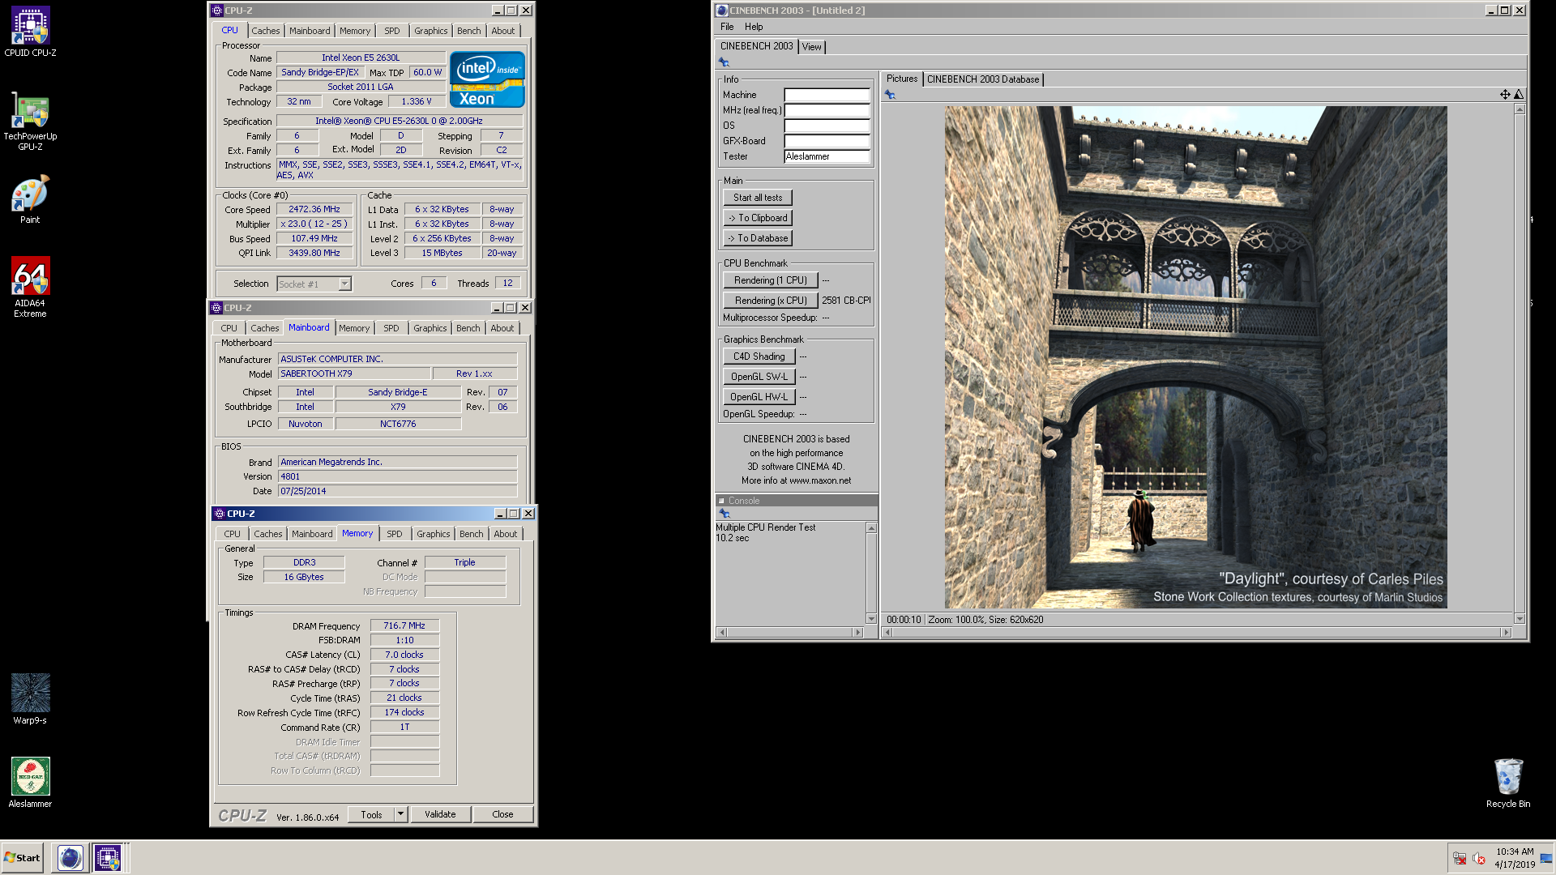Run C4D Shading benchmark
The image size is (1556, 875).
tap(759, 356)
